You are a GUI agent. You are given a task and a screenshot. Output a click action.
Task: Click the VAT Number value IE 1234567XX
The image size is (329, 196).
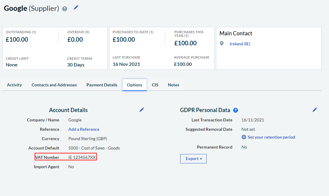tap(82, 157)
